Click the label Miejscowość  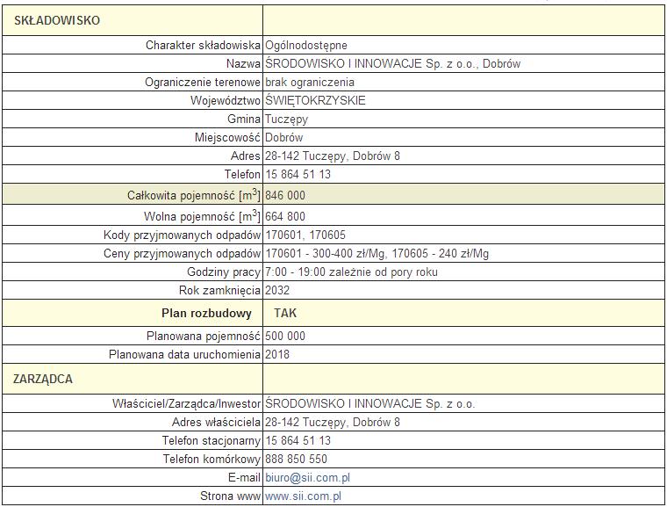[227, 137]
